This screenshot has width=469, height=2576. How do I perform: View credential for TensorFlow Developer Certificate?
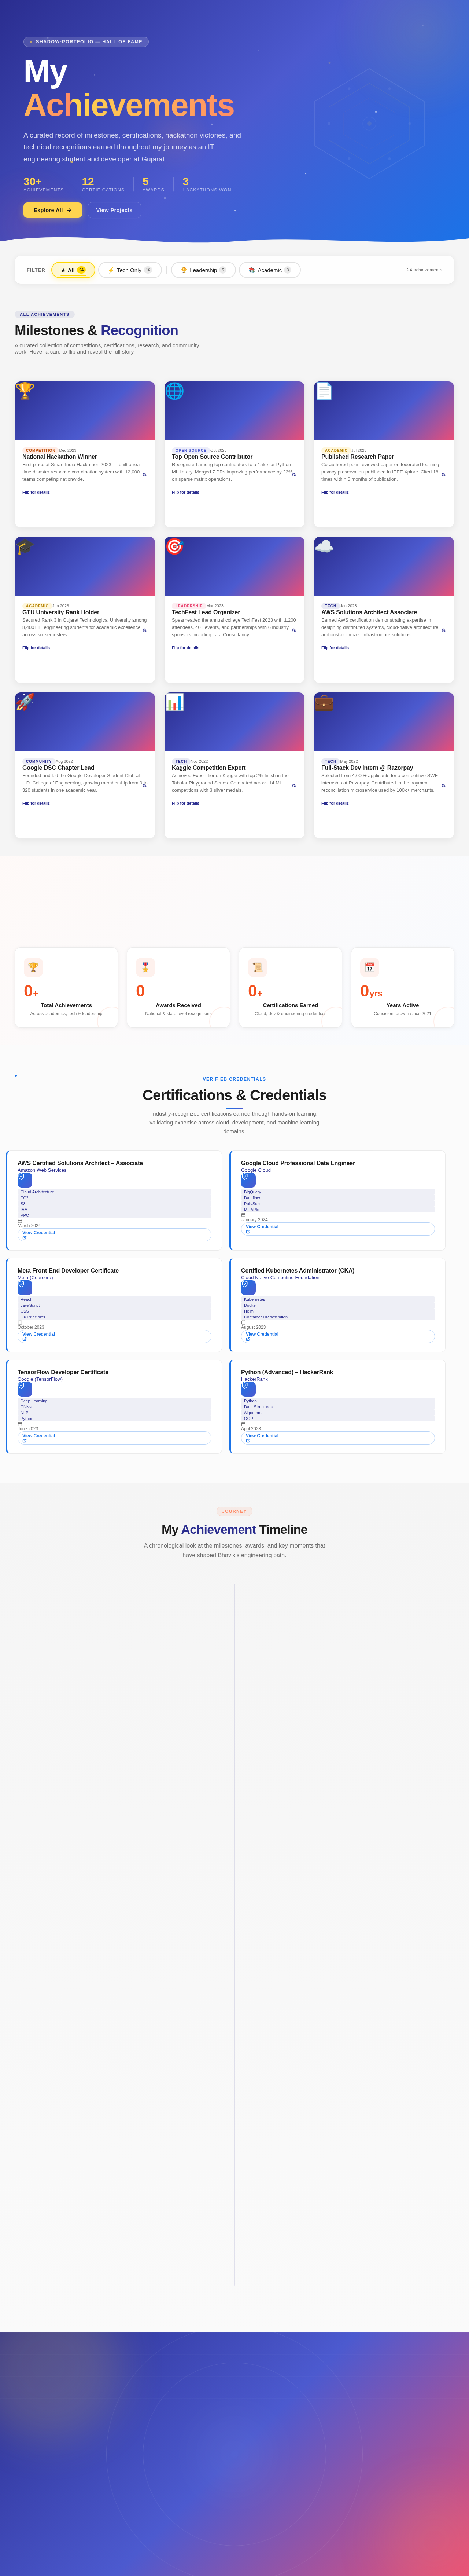[114, 1438]
